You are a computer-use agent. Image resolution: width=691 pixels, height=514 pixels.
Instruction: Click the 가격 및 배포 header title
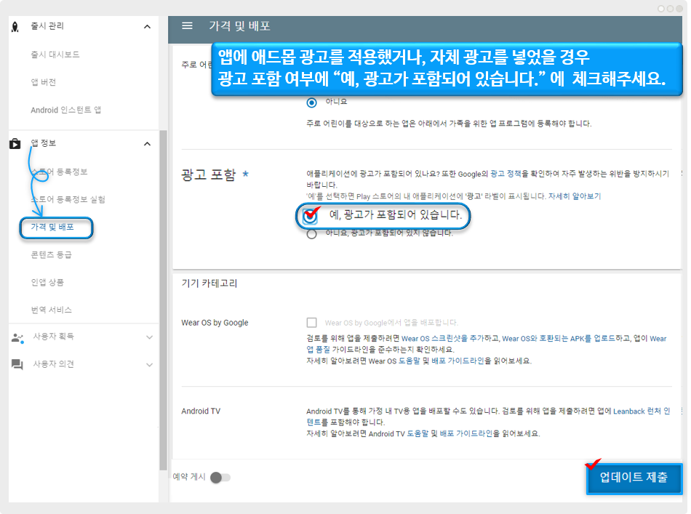click(239, 26)
